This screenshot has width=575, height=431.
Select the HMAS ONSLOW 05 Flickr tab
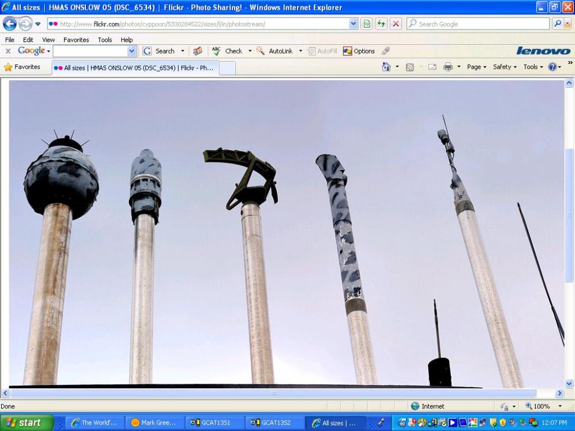[135, 67]
